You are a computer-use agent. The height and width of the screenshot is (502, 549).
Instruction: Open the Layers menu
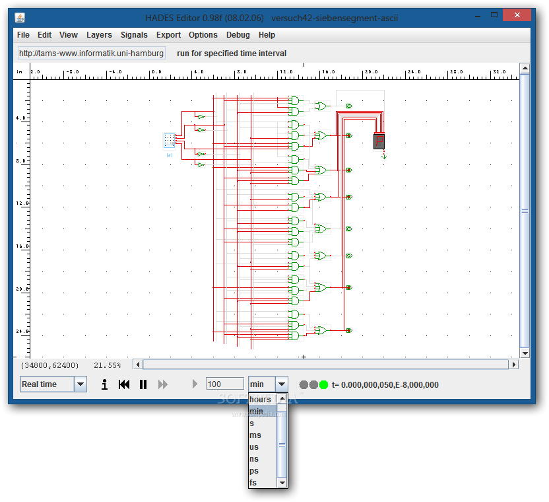99,35
